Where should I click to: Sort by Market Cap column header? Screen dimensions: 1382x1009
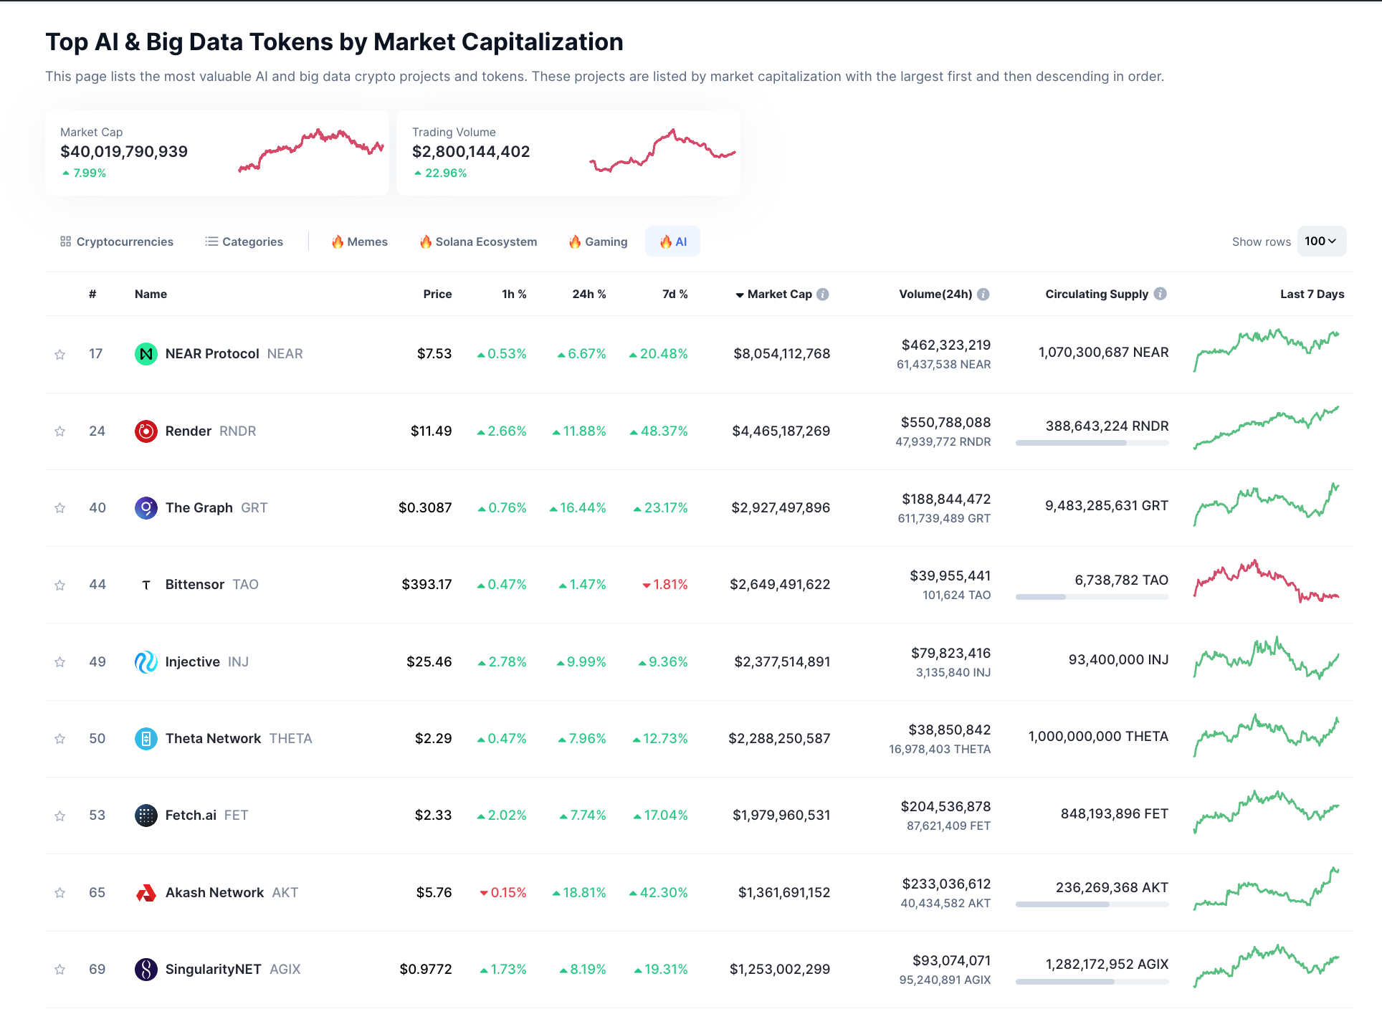(x=779, y=295)
